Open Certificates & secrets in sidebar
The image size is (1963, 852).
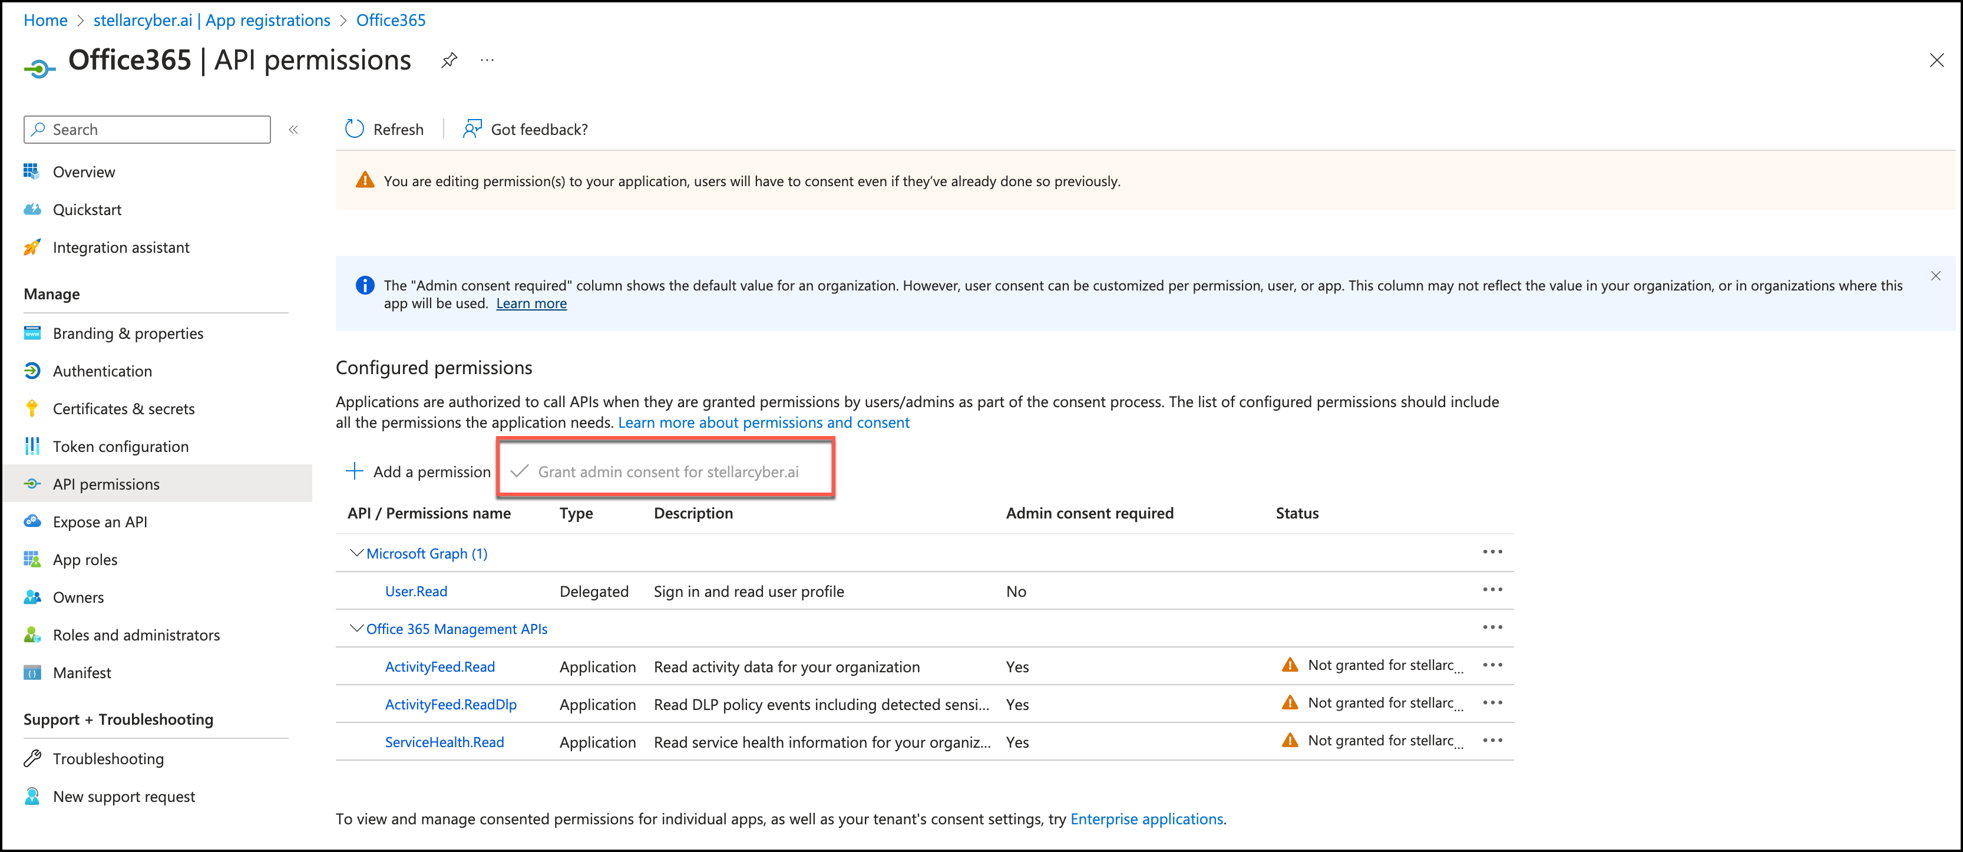coord(124,408)
